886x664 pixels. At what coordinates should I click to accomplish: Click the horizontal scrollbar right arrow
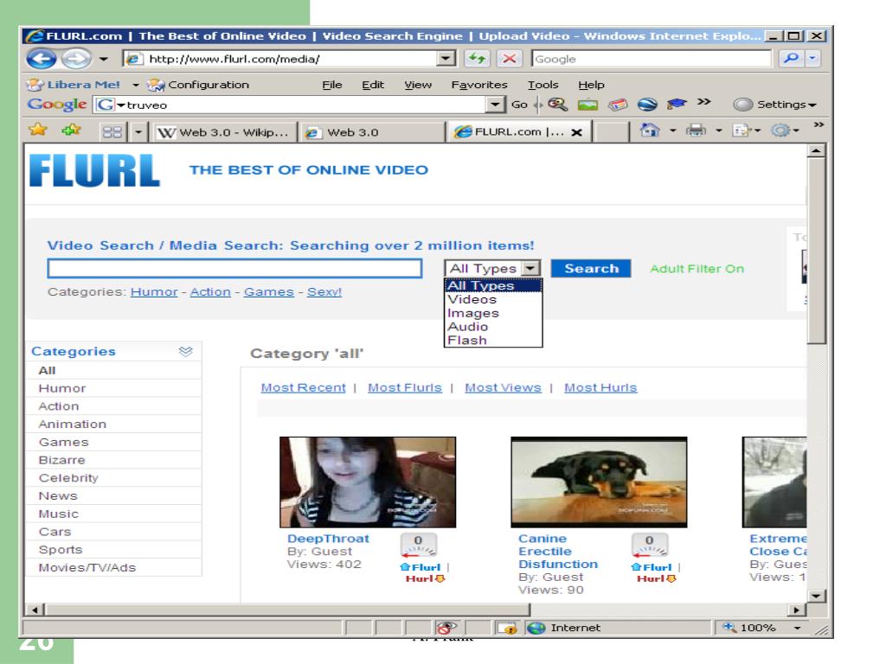(796, 610)
